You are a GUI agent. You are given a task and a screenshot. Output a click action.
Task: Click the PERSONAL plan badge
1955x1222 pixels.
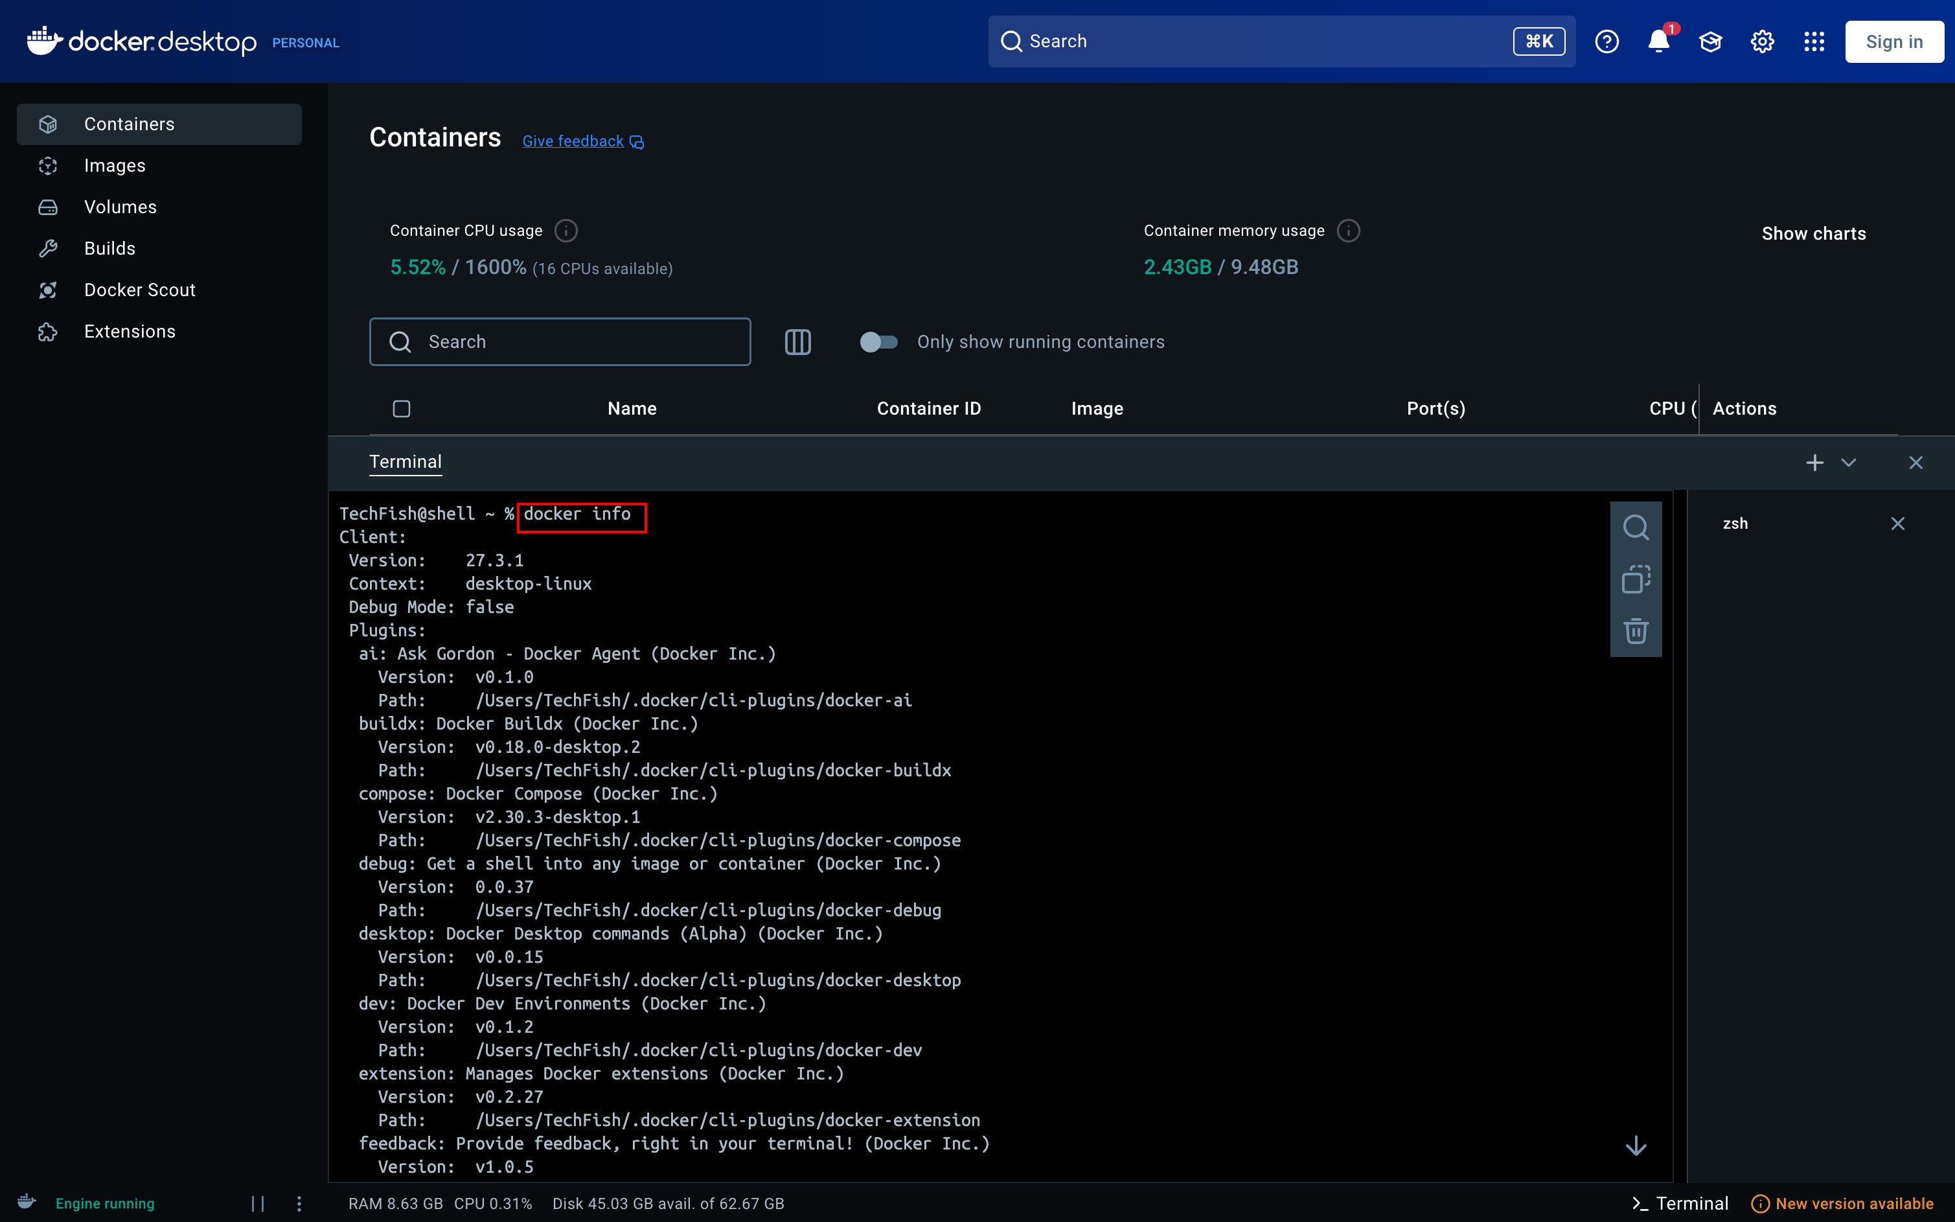coord(305,43)
